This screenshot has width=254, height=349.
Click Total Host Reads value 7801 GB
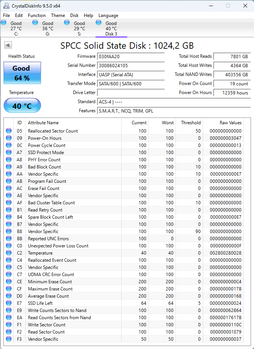tap(232, 57)
